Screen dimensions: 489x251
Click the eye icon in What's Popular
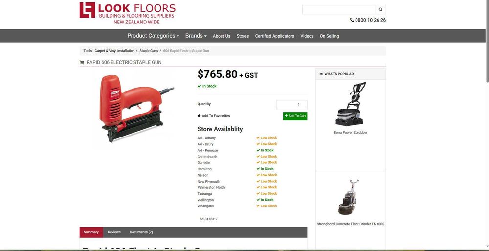click(321, 74)
